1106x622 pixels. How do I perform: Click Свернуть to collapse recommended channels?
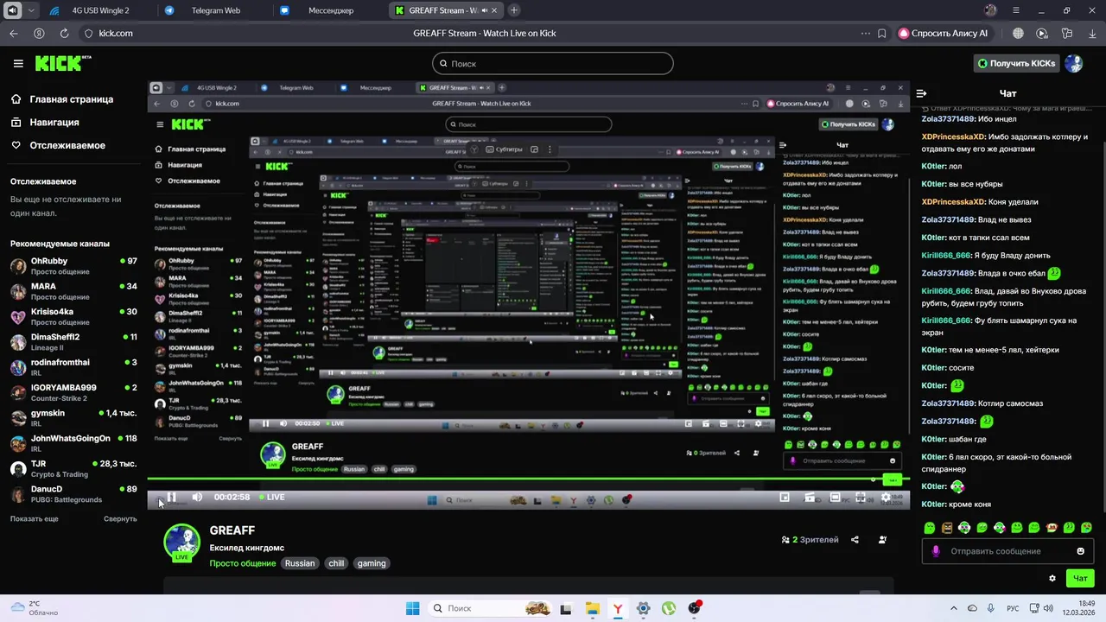(x=120, y=518)
